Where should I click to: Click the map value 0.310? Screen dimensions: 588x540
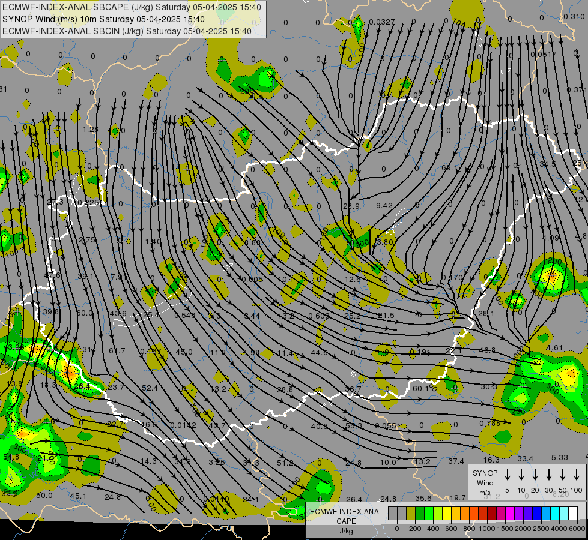574,17
